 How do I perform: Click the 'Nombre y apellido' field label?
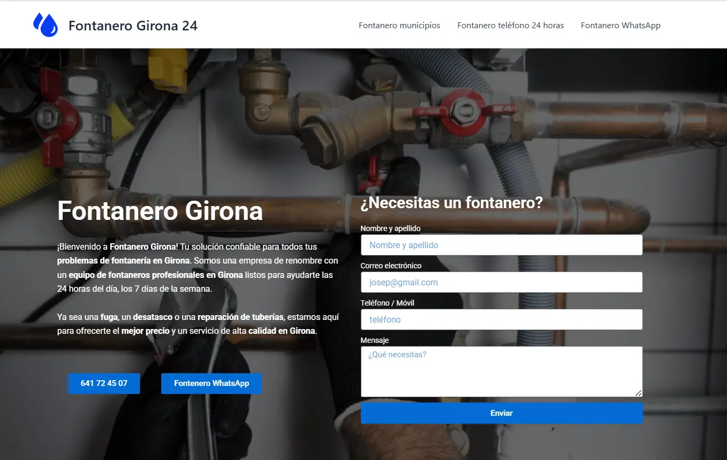click(390, 228)
